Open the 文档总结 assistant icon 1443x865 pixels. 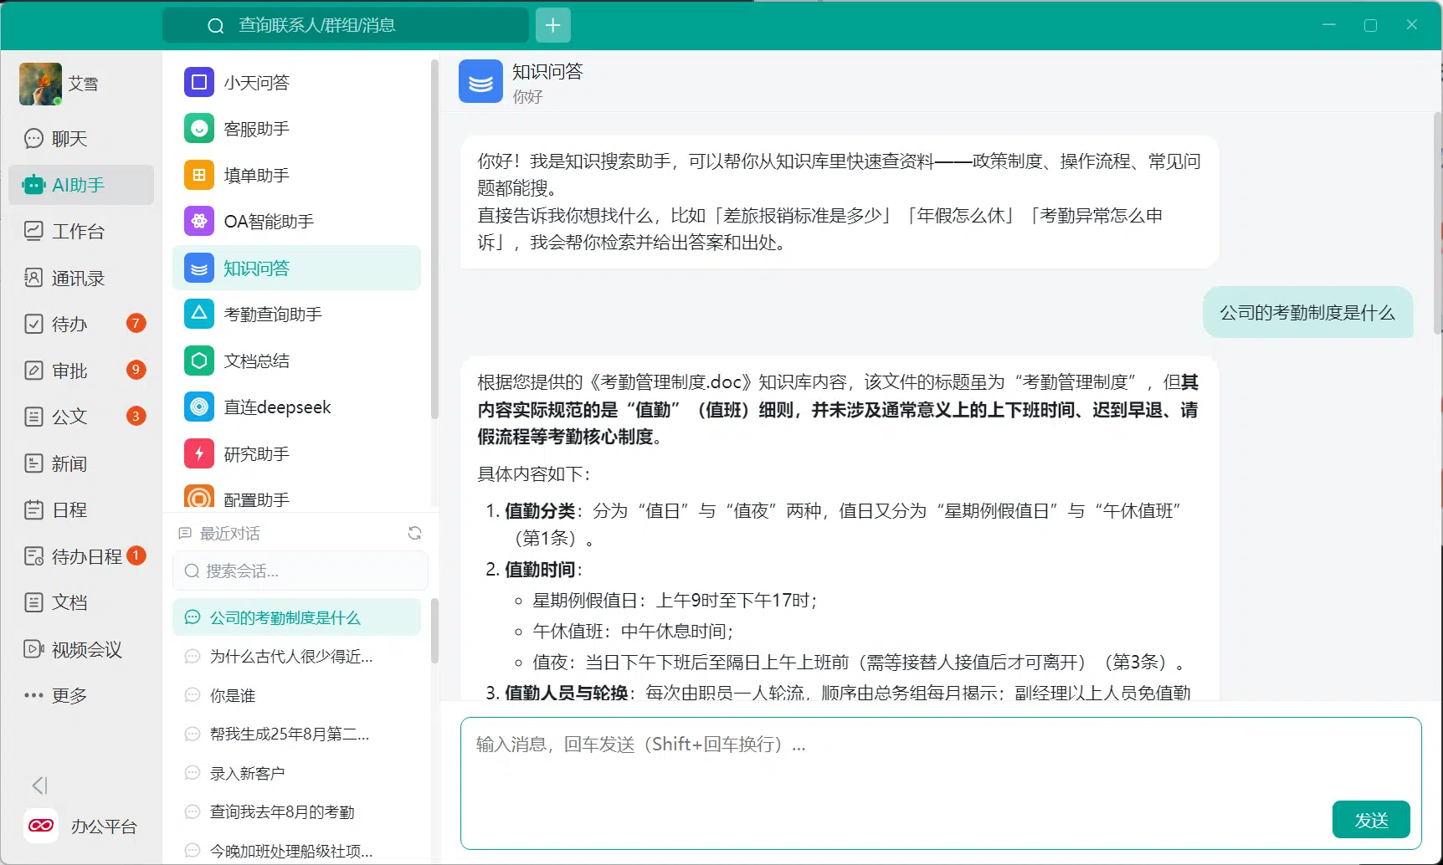198,361
